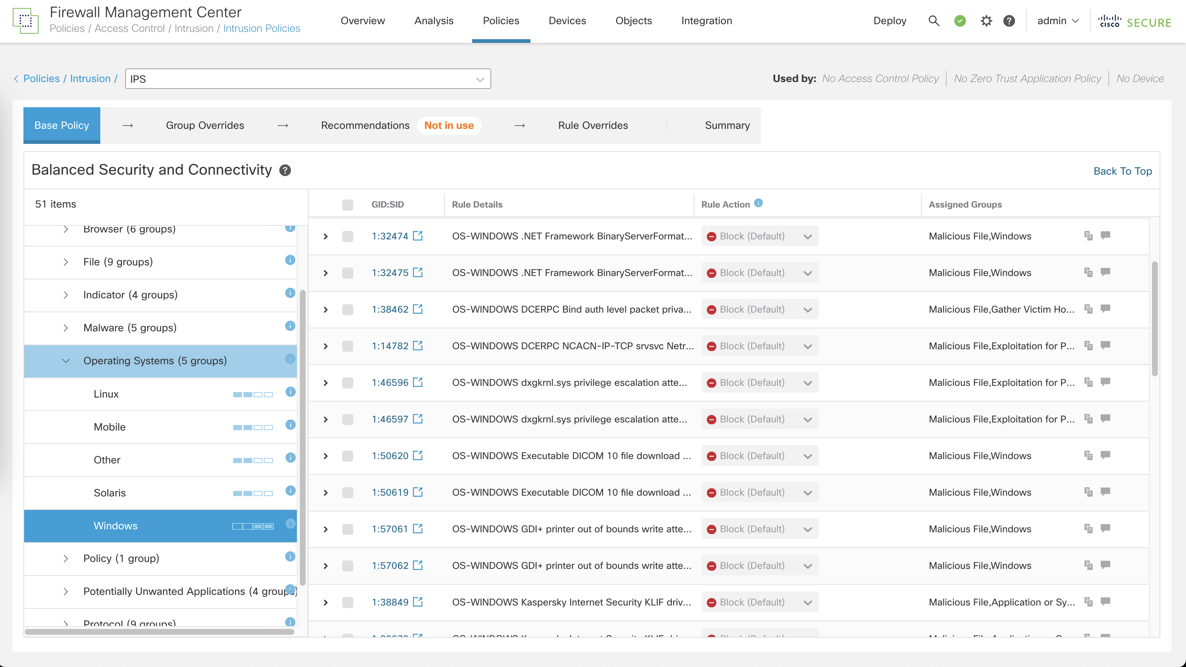Expand the File (9 groups) tree node
Screen dimensions: 1186x667
point(66,262)
